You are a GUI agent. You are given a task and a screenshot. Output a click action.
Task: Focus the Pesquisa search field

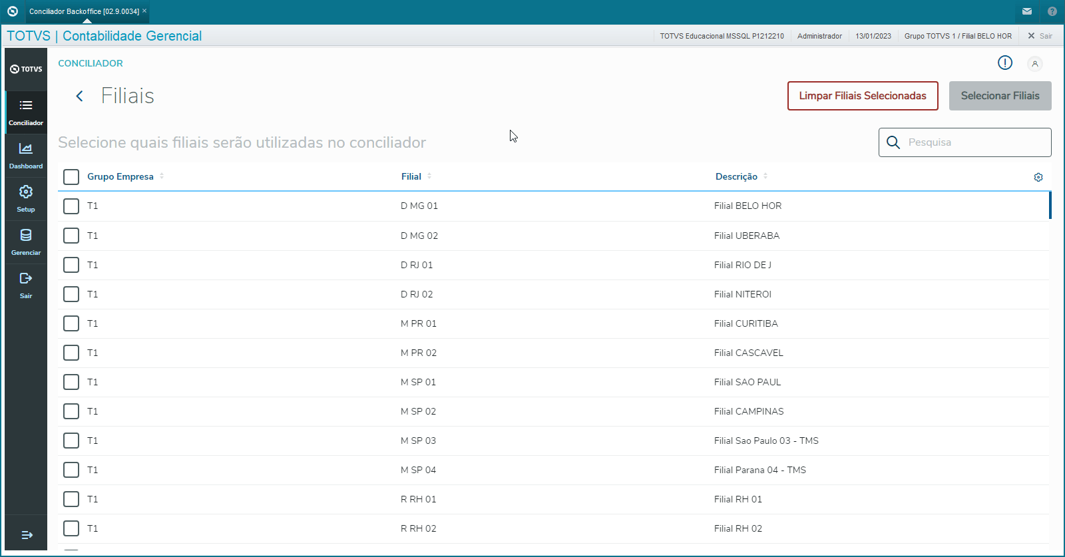coord(965,142)
